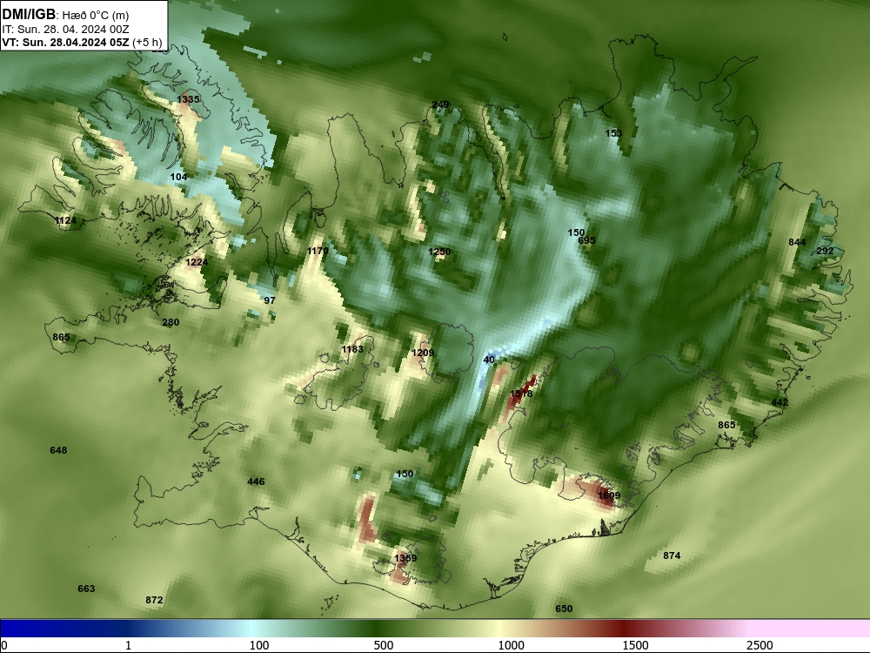Click the 'Hæð 0°C (m)' parameter label
The image size is (870, 653).
(96, 15)
